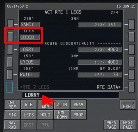Go to PREV PAGE
Image resolution: width=138 pixels, height=132 pixels.
click(112, 125)
